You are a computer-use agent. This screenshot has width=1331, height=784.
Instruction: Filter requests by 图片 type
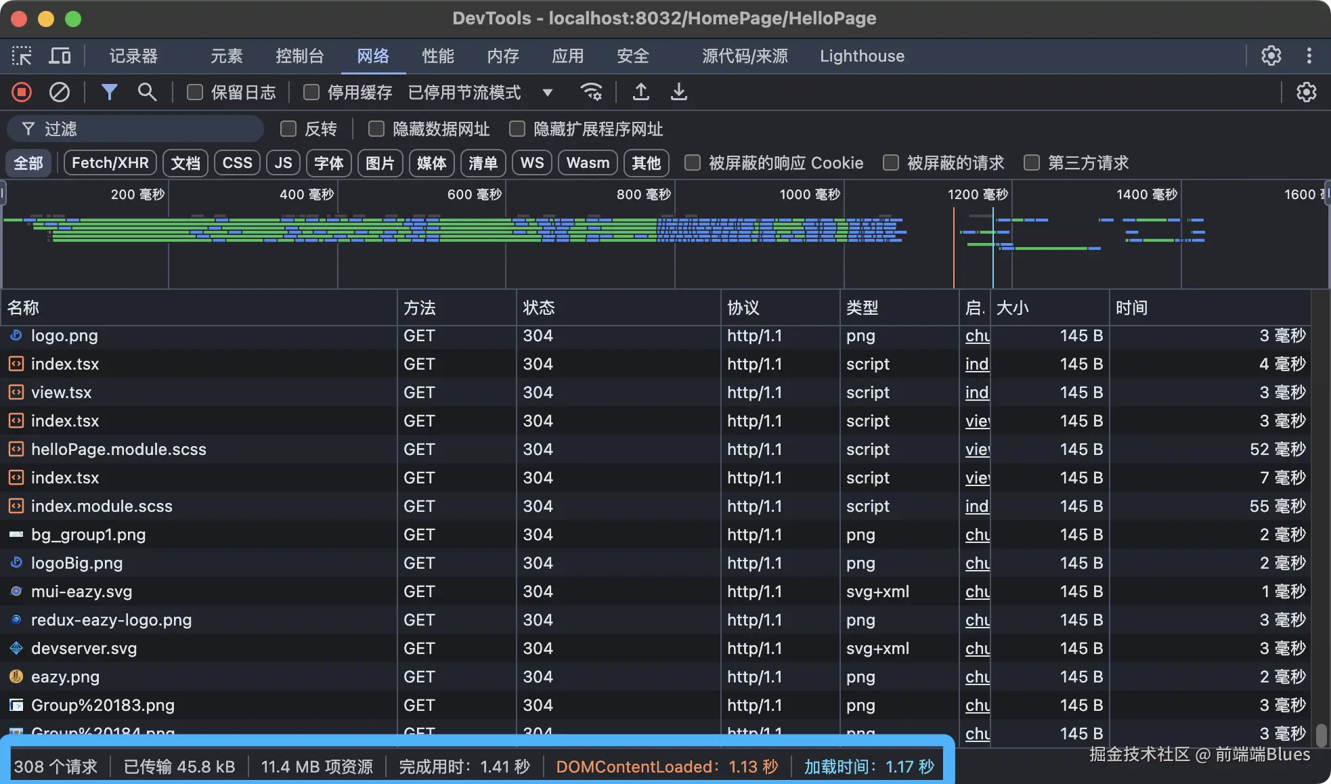coord(380,163)
